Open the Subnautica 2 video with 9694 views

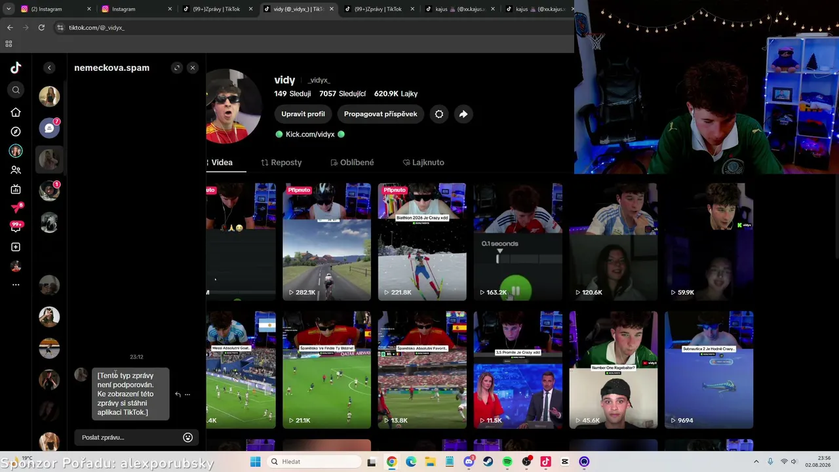point(709,370)
